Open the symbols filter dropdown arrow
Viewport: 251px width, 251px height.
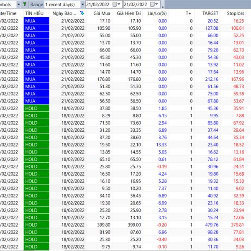18,4
